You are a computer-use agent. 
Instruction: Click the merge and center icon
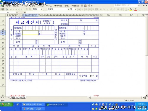coord(96,9)
